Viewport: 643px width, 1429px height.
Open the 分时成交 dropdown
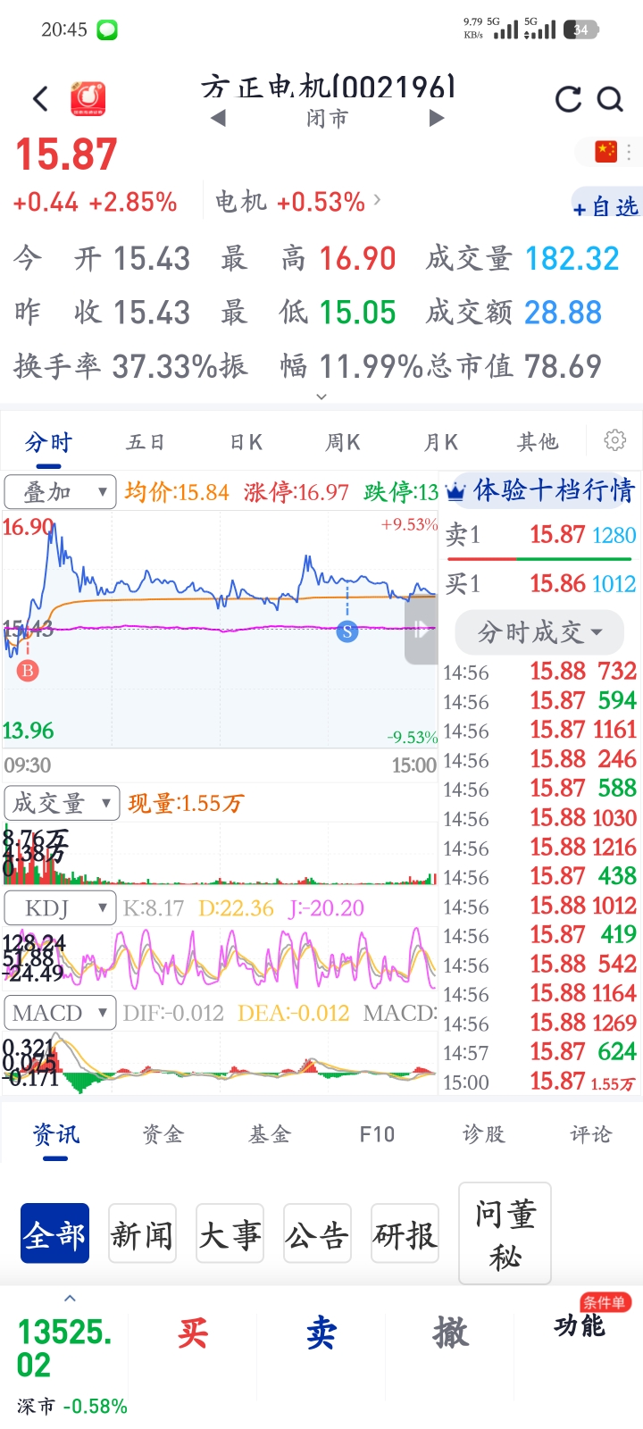pos(539,632)
